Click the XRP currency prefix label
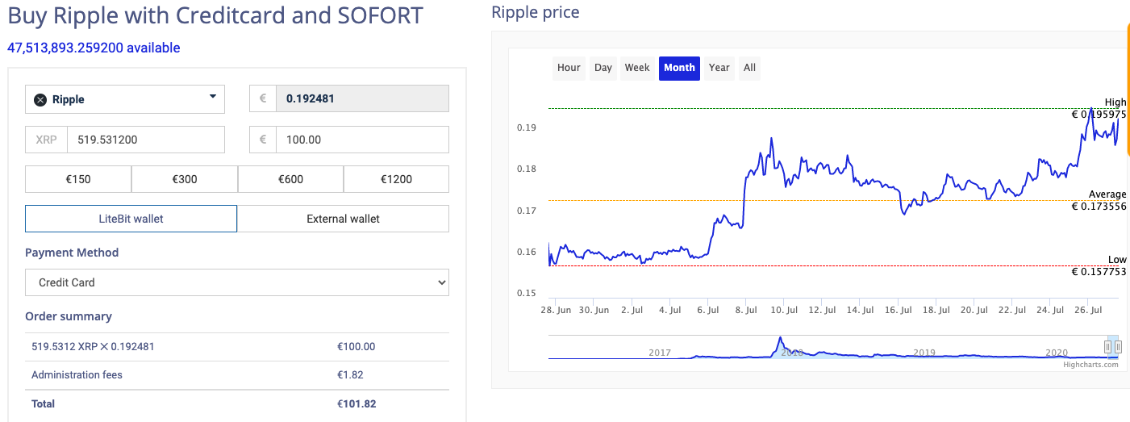The image size is (1130, 422). tap(46, 140)
